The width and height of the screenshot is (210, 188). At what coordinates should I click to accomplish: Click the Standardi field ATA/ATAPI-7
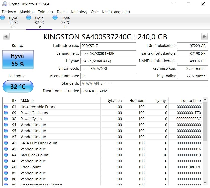coord(144,84)
